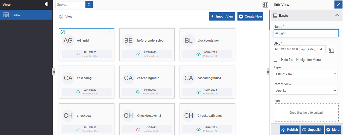Click the AG avatar circle
Viewport: 343px width, 135px height.
(x=68, y=41)
